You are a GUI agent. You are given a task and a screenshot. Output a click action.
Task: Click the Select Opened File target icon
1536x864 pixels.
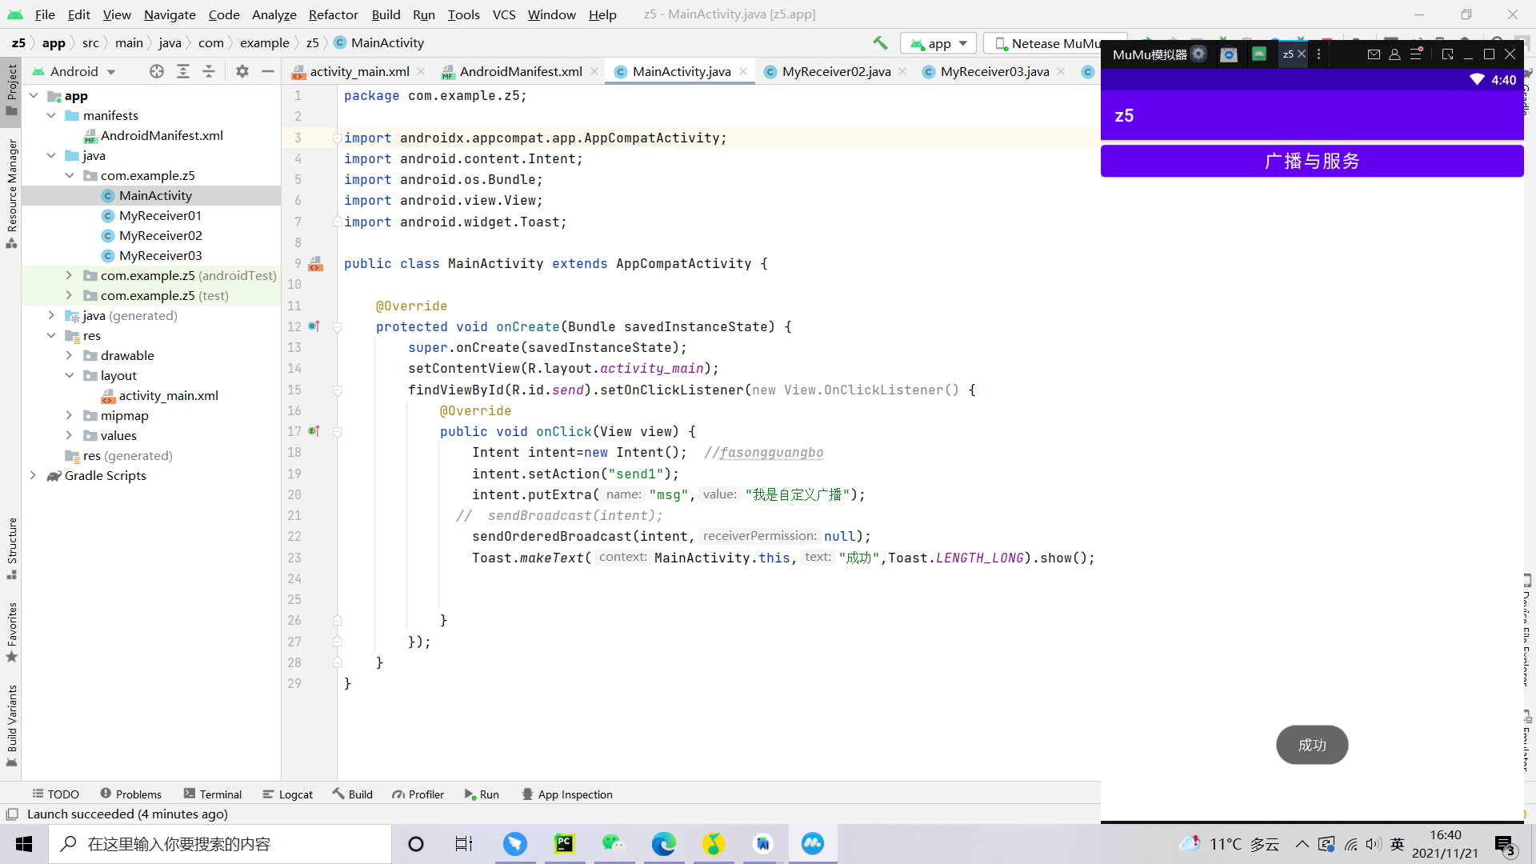point(157,71)
